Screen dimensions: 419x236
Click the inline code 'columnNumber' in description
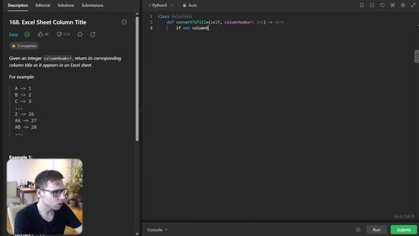tap(58, 58)
